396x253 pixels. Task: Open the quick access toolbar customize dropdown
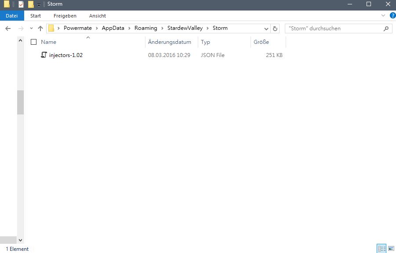click(39, 5)
